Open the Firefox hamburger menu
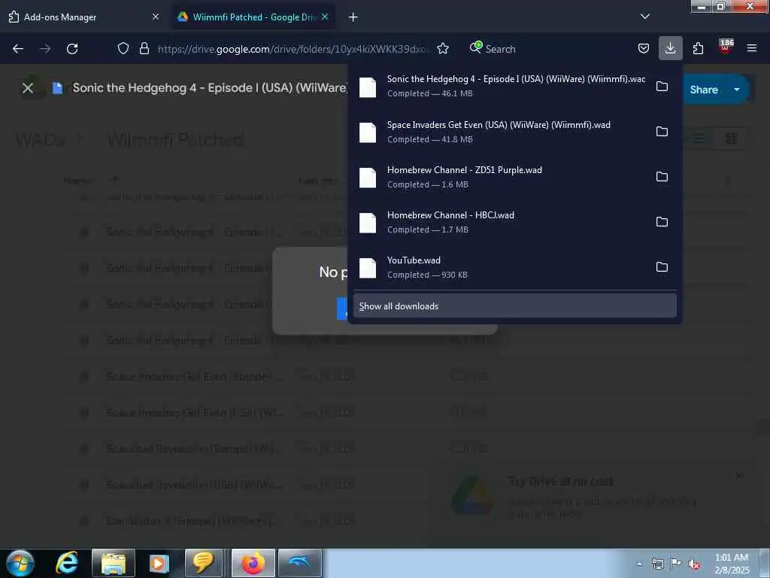Image resolution: width=770 pixels, height=578 pixels. tap(752, 48)
